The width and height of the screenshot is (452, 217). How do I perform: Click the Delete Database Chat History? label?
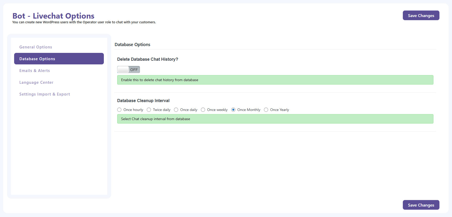(x=148, y=59)
